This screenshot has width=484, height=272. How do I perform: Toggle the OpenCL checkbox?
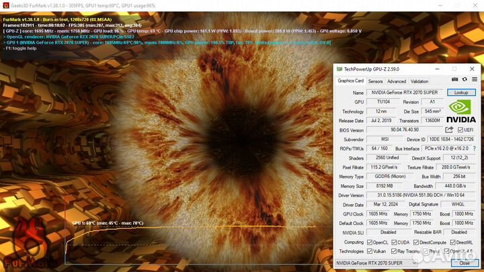[x=370, y=242]
